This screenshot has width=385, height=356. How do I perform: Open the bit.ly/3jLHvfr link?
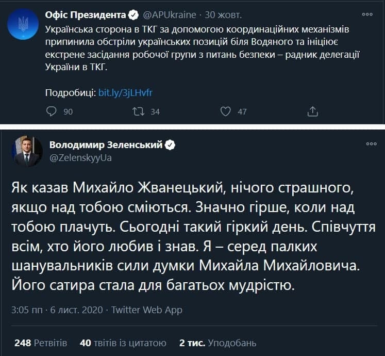click(x=126, y=93)
